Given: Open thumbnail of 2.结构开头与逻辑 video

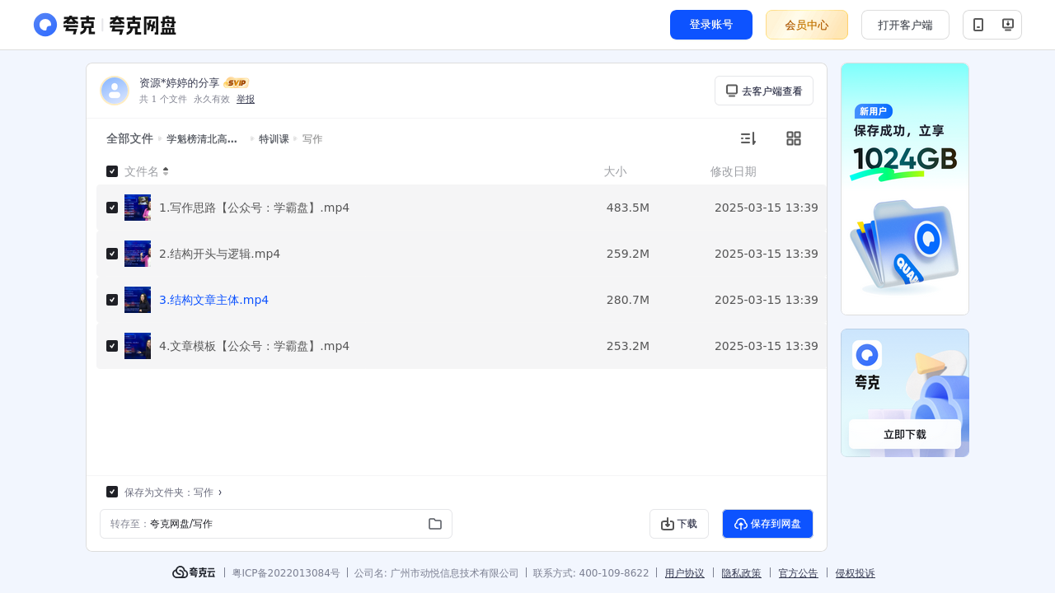Looking at the screenshot, I should (138, 254).
